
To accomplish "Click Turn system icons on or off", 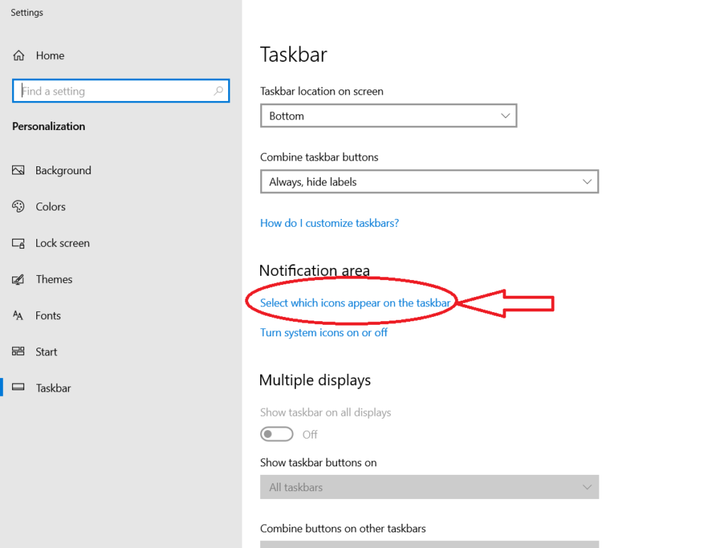I will 323,333.
